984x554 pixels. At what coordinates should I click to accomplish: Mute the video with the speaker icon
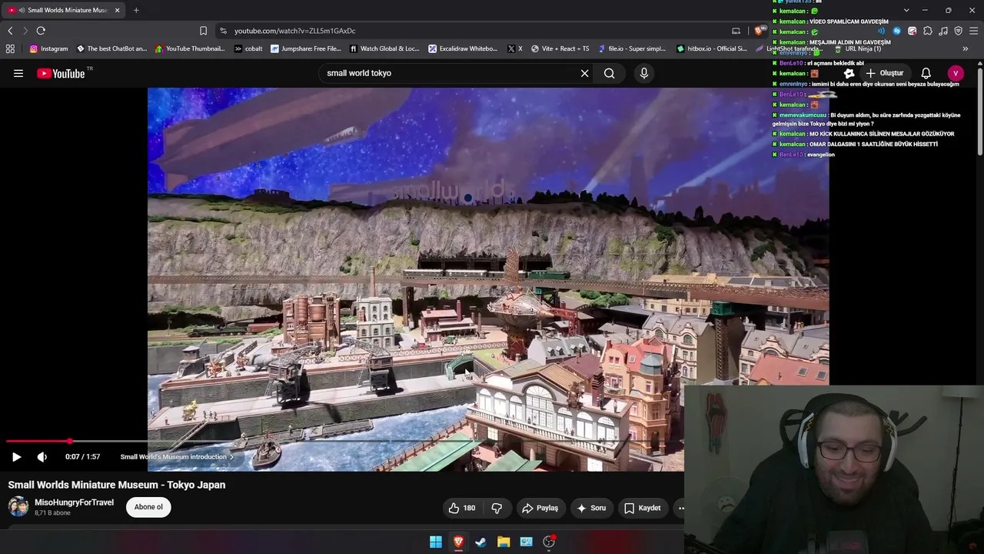[x=42, y=457]
